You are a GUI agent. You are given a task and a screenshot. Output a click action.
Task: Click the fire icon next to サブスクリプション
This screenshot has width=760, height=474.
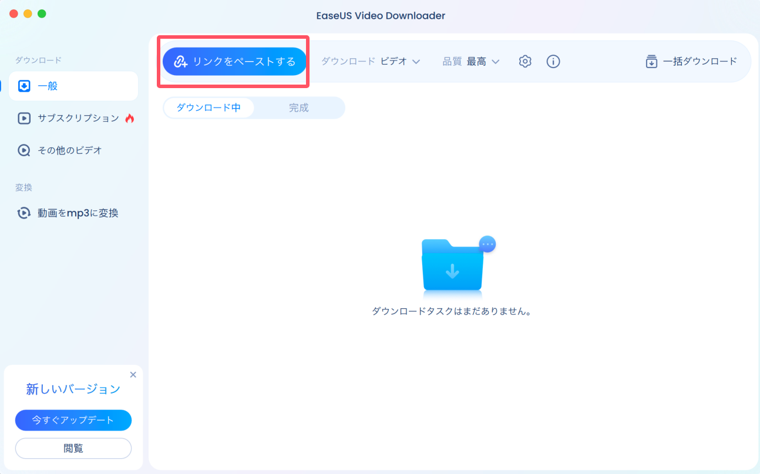(130, 117)
